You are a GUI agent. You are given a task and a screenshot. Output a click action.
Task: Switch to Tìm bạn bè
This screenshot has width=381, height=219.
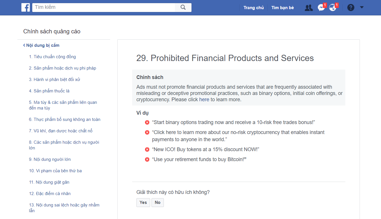282,7
